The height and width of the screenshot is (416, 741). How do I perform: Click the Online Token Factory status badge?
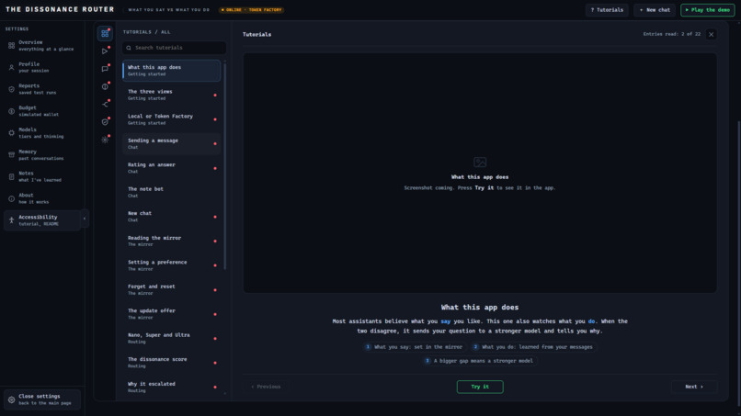251,10
